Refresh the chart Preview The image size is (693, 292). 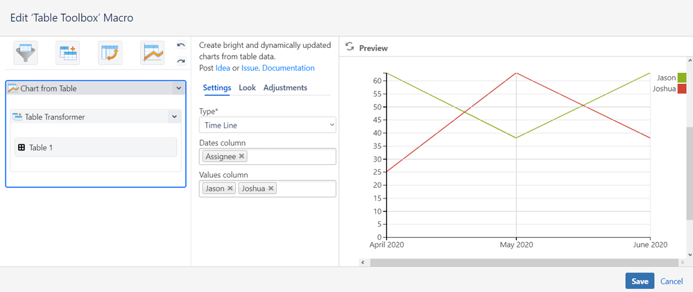(x=350, y=47)
